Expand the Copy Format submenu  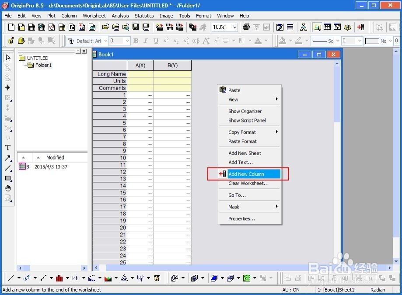(x=249, y=132)
